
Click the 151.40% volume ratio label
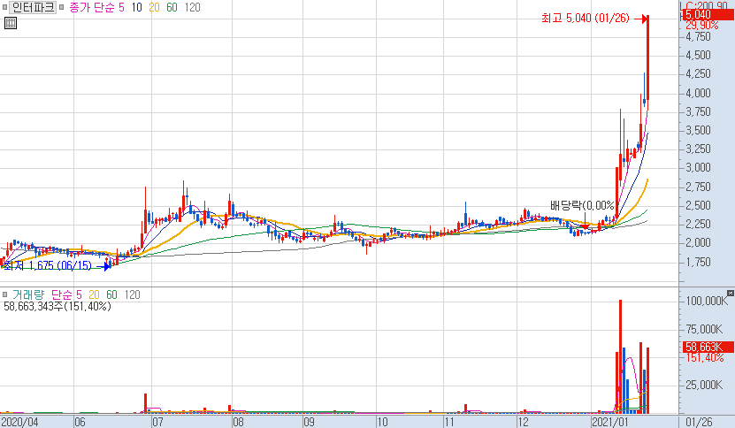[705, 357]
